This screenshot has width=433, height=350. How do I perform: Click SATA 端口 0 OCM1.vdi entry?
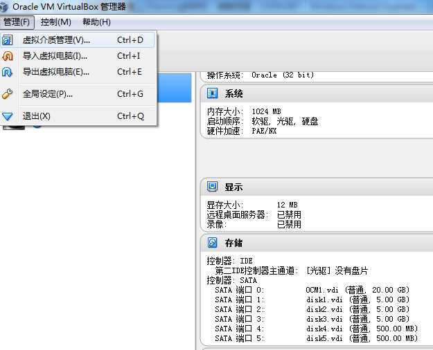tap(312, 290)
